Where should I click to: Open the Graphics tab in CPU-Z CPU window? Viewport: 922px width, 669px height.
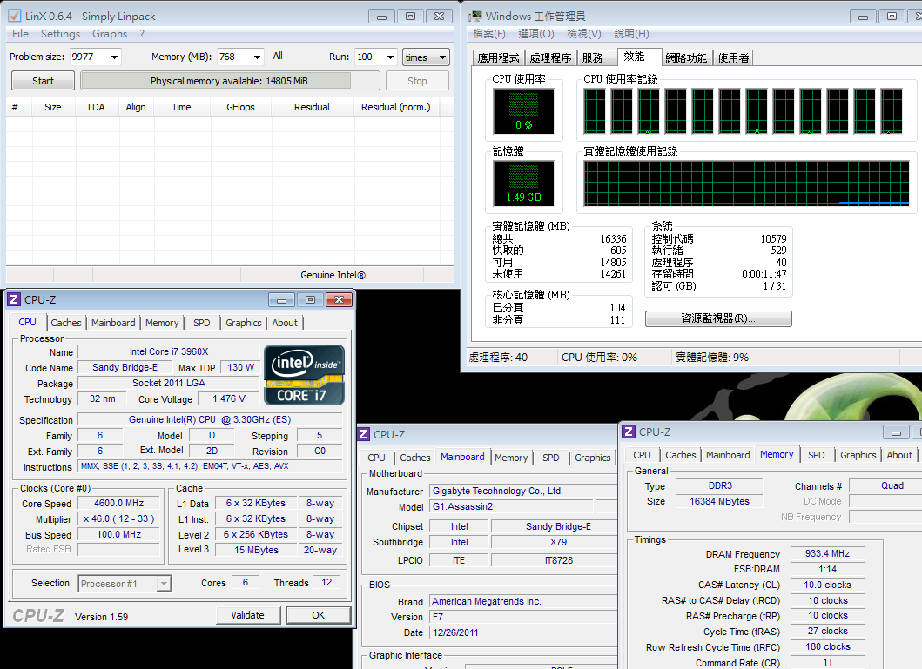pos(244,323)
